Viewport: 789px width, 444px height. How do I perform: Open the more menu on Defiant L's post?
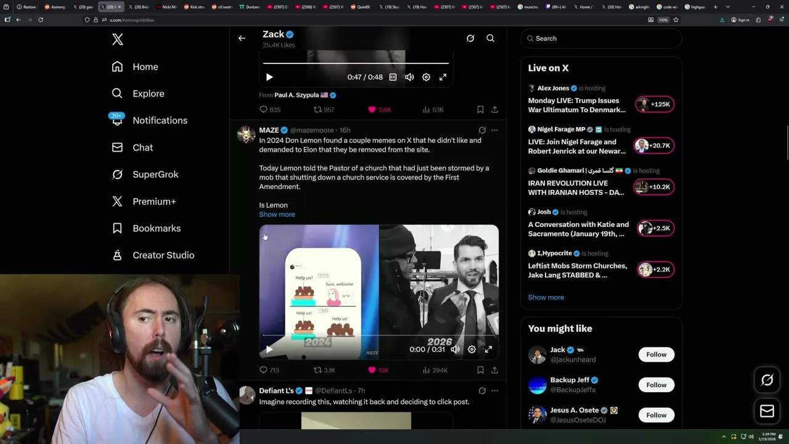(x=494, y=390)
